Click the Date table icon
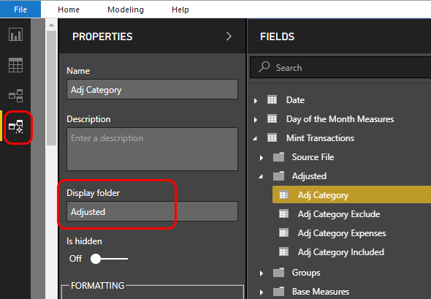Screen dimensions: 431x299 (272, 99)
